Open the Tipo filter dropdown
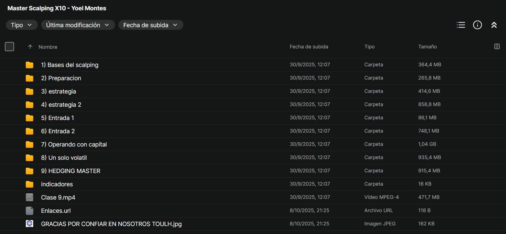Image resolution: width=506 pixels, height=234 pixels. (22, 25)
